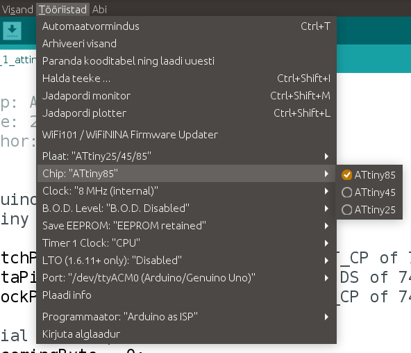
Task: Open the Port /dev/ttyACM0 submenu
Action: [186, 278]
